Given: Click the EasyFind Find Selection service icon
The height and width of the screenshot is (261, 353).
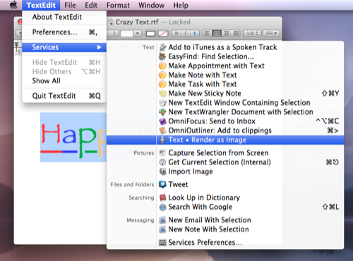Looking at the screenshot, I should (x=162, y=56).
